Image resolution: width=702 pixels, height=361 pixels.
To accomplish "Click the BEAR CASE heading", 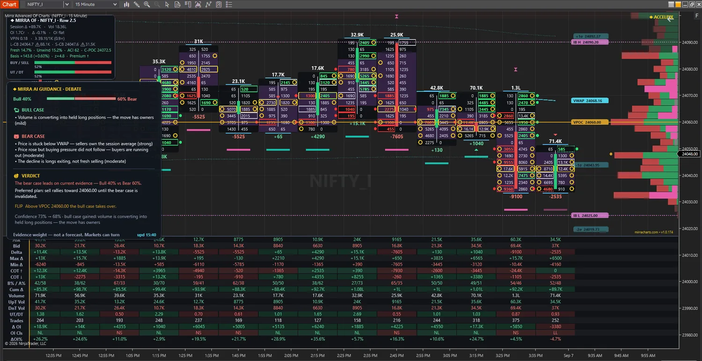I will point(33,136).
